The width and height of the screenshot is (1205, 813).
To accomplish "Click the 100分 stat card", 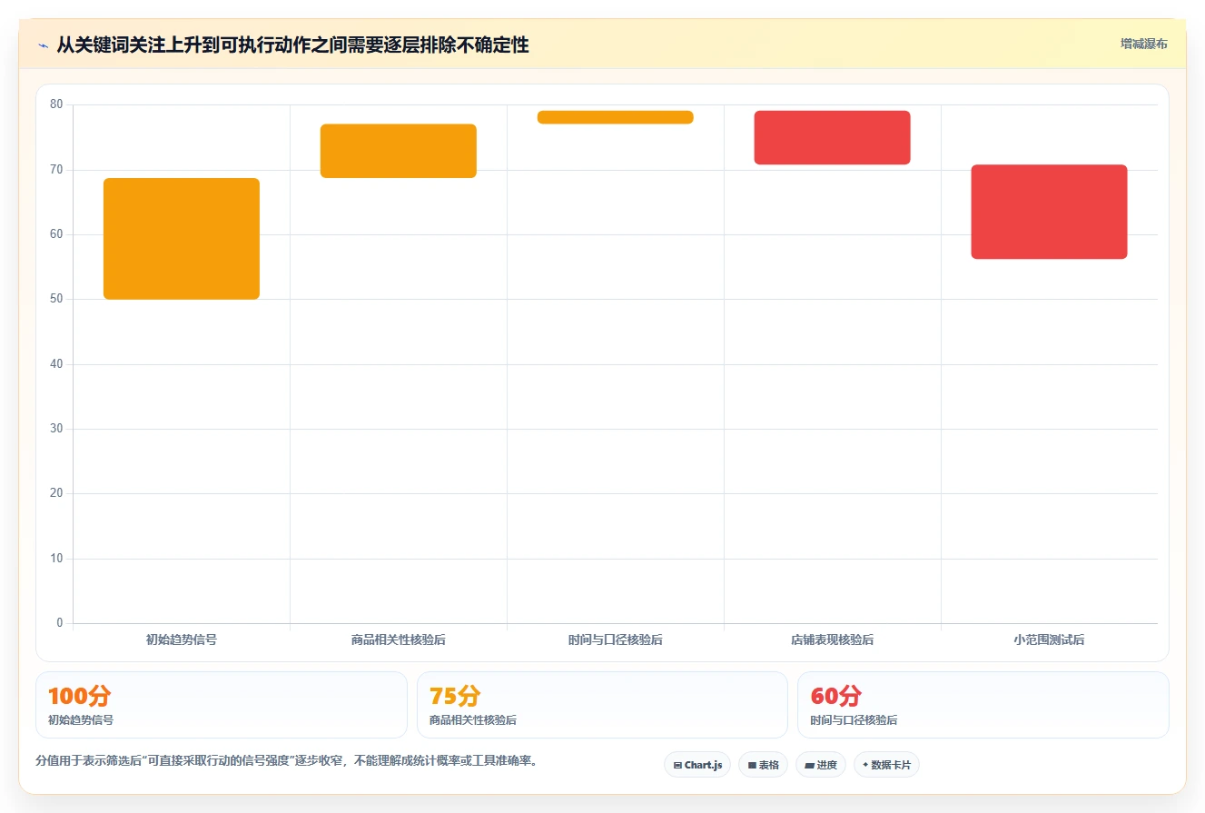I will click(222, 705).
